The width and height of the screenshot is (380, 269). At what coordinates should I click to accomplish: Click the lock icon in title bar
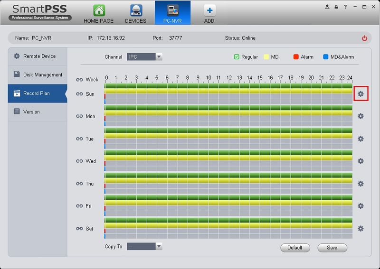point(336,7)
